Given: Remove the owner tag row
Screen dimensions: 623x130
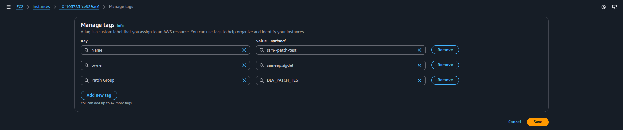Looking at the screenshot, I should tap(445, 65).
